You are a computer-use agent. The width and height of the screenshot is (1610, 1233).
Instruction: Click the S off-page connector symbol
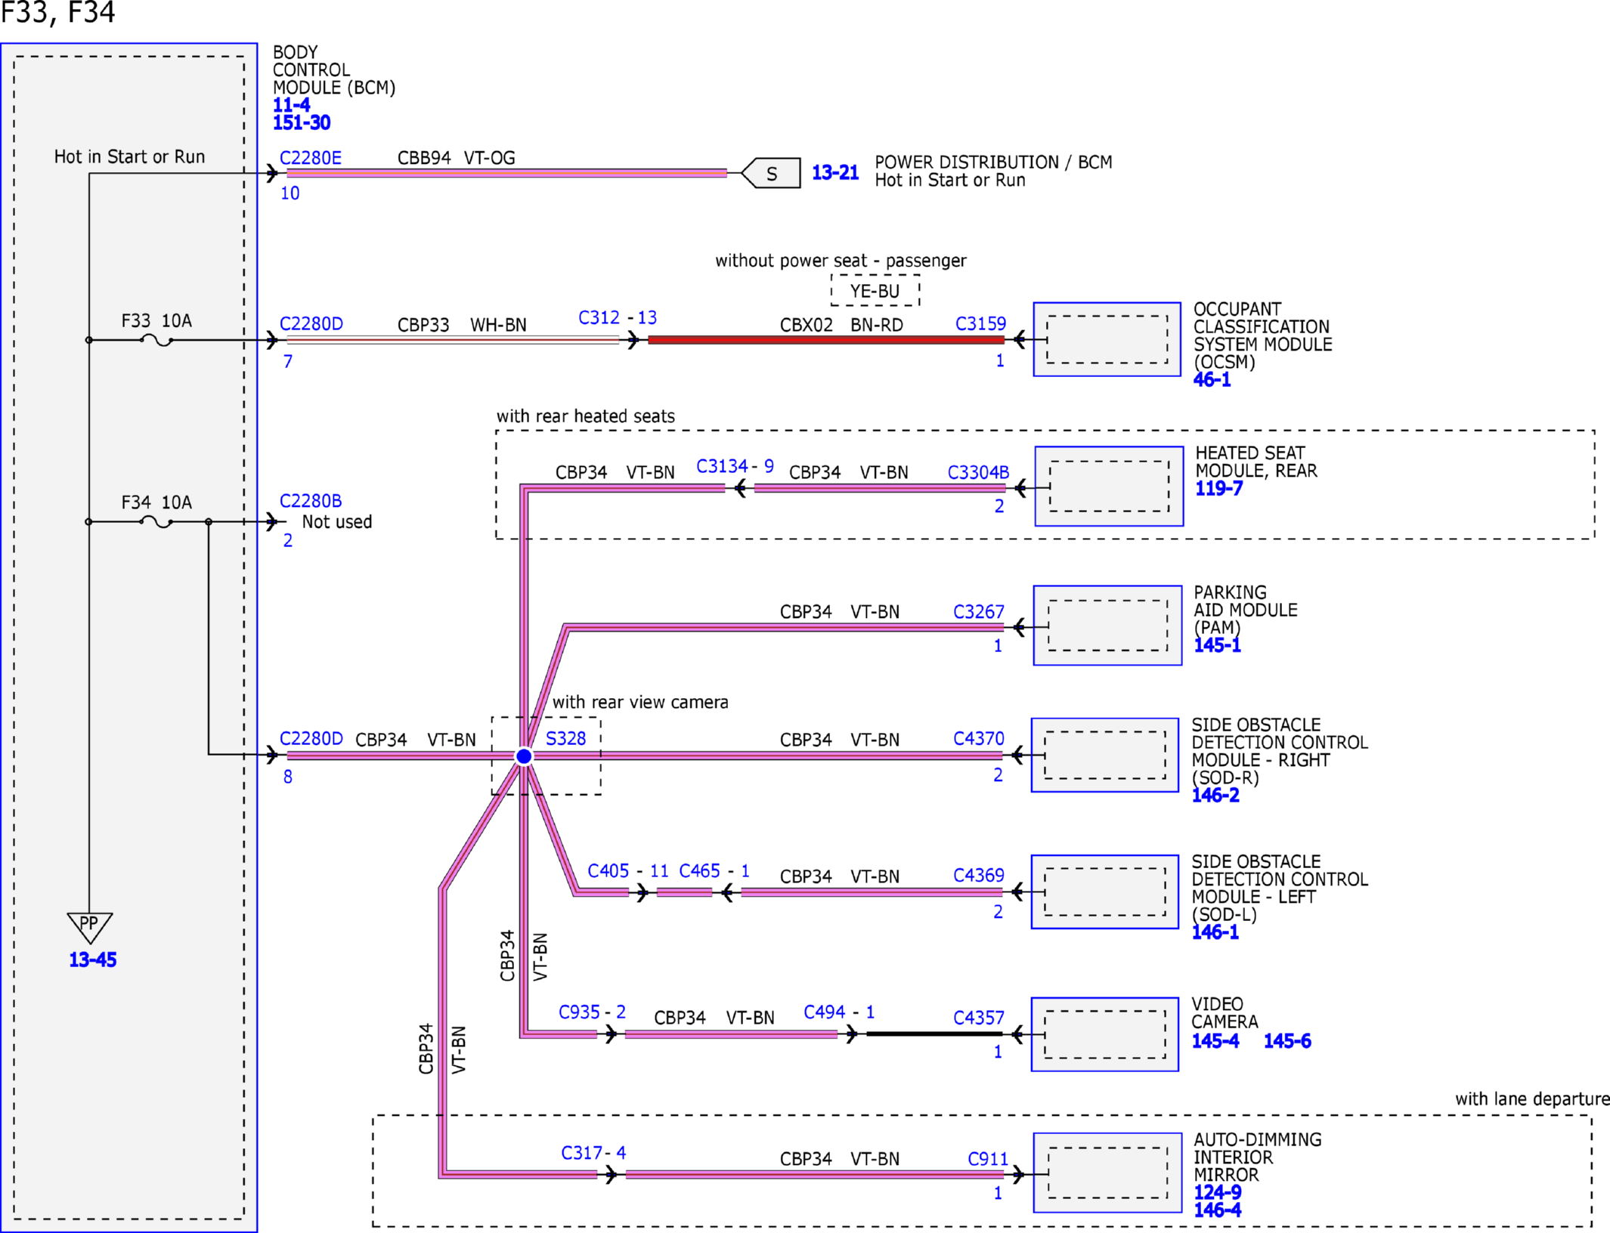771,173
